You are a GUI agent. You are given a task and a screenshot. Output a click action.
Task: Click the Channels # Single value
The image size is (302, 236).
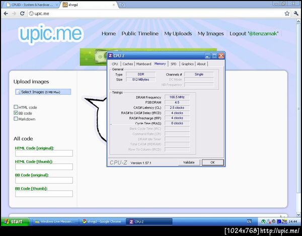(199, 74)
